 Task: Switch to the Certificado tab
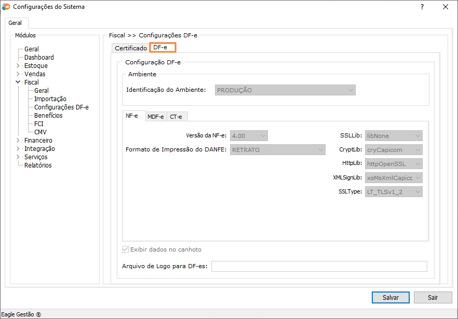(x=130, y=48)
